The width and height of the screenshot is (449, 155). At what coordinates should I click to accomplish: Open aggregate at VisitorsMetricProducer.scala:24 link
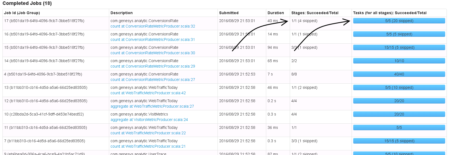point(149,120)
